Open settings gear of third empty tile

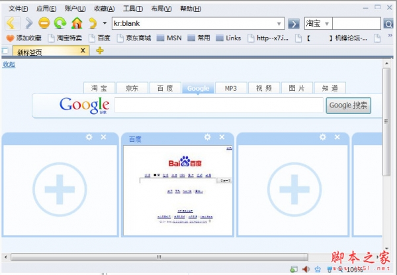pos(323,137)
